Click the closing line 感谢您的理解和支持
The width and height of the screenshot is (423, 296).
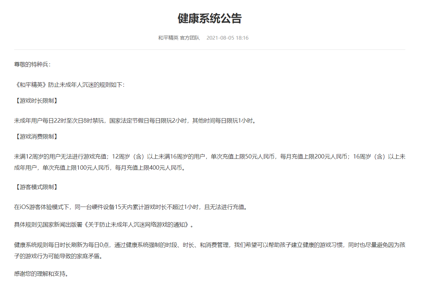pos(41,274)
